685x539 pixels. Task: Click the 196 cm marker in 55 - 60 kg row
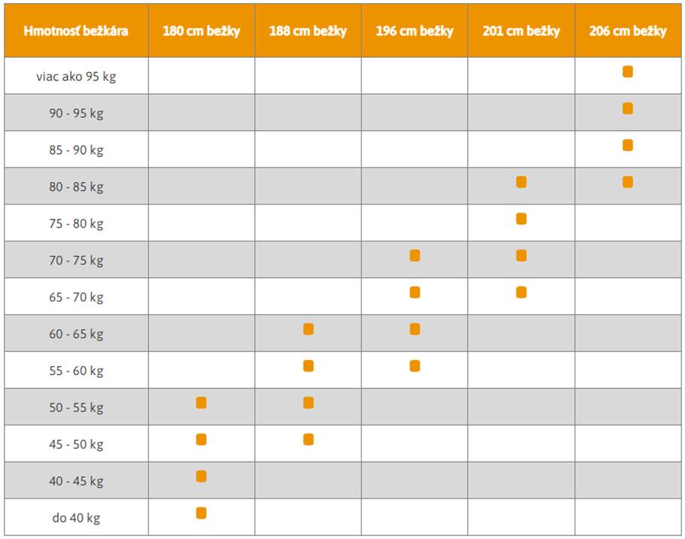pyautogui.click(x=415, y=366)
